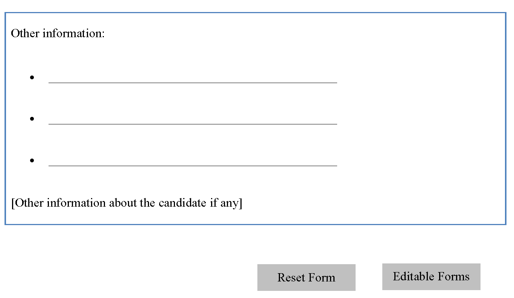Viewport: 514px width, 298px height.
Task: Click the "Other information:" heading
Action: (58, 33)
